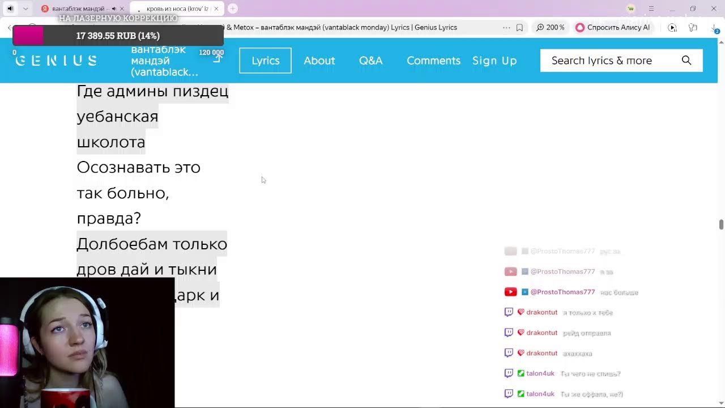The image size is (725, 408).
Task: Open the Q&A section tab
Action: pyautogui.click(x=371, y=61)
